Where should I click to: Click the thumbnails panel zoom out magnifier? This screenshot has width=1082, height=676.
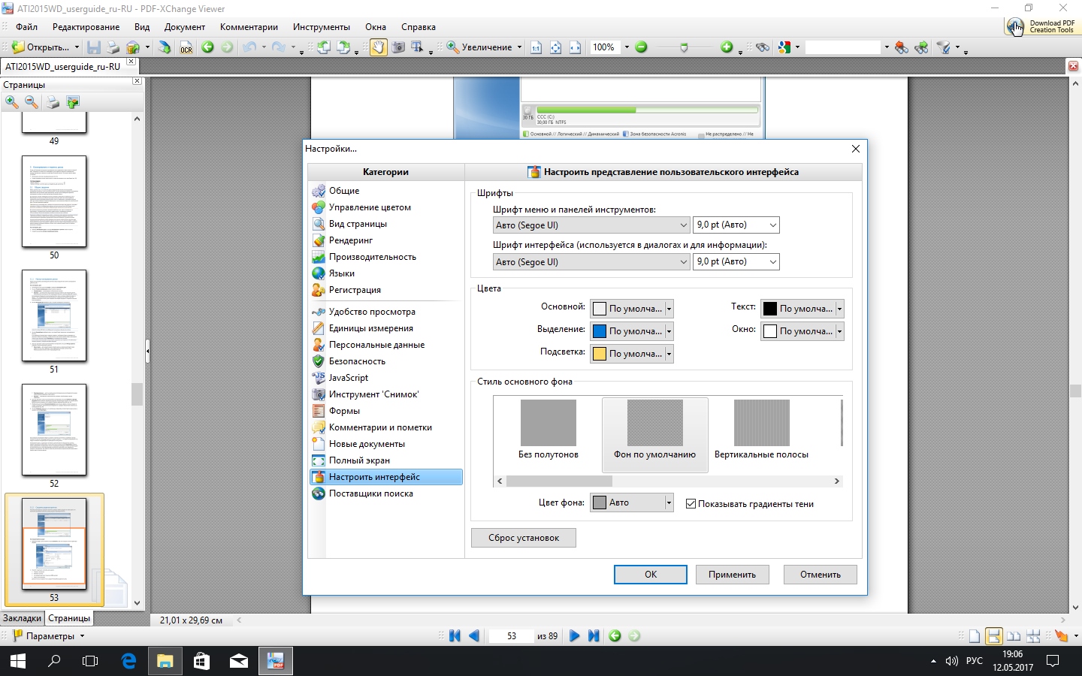click(x=32, y=102)
